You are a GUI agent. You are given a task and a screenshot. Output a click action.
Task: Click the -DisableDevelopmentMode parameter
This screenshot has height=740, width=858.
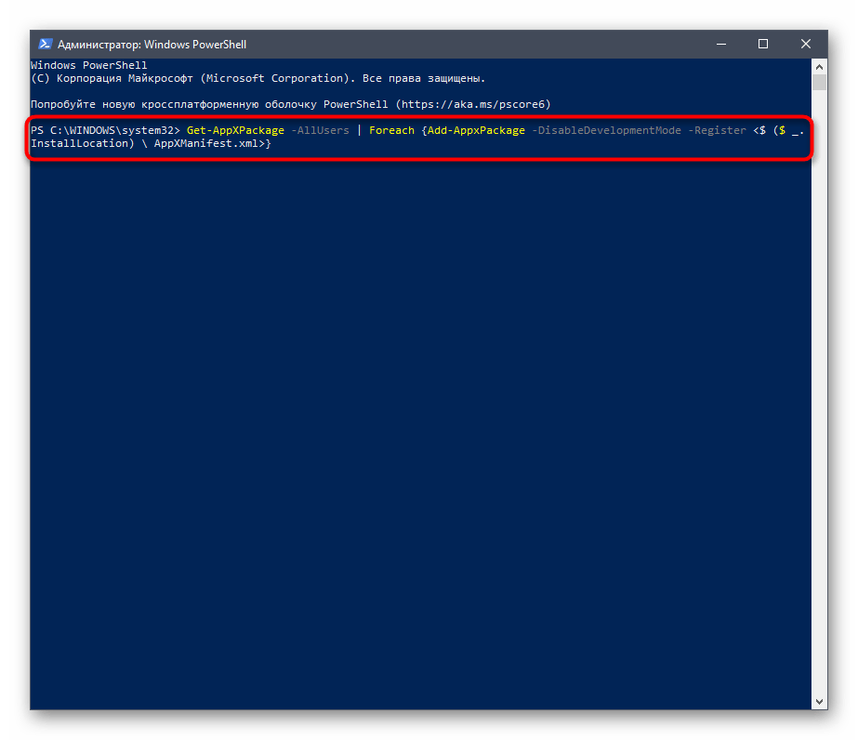tap(606, 130)
